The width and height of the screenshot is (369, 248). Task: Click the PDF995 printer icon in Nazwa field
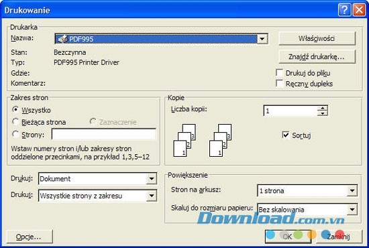(x=63, y=39)
